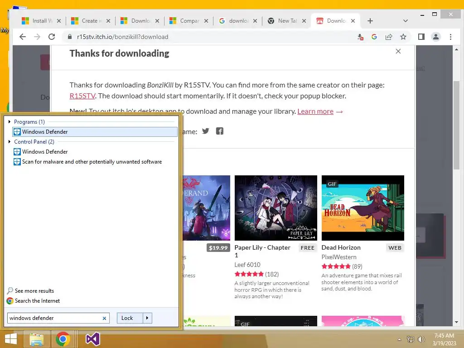Image resolution: width=464 pixels, height=348 pixels.
Task: Collapse the Control Panel (2) group
Action: coord(10,142)
